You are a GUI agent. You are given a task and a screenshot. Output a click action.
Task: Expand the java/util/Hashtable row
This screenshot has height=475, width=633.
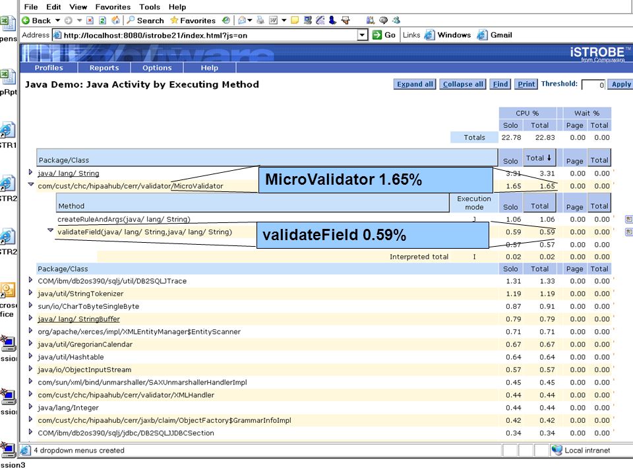30,356
